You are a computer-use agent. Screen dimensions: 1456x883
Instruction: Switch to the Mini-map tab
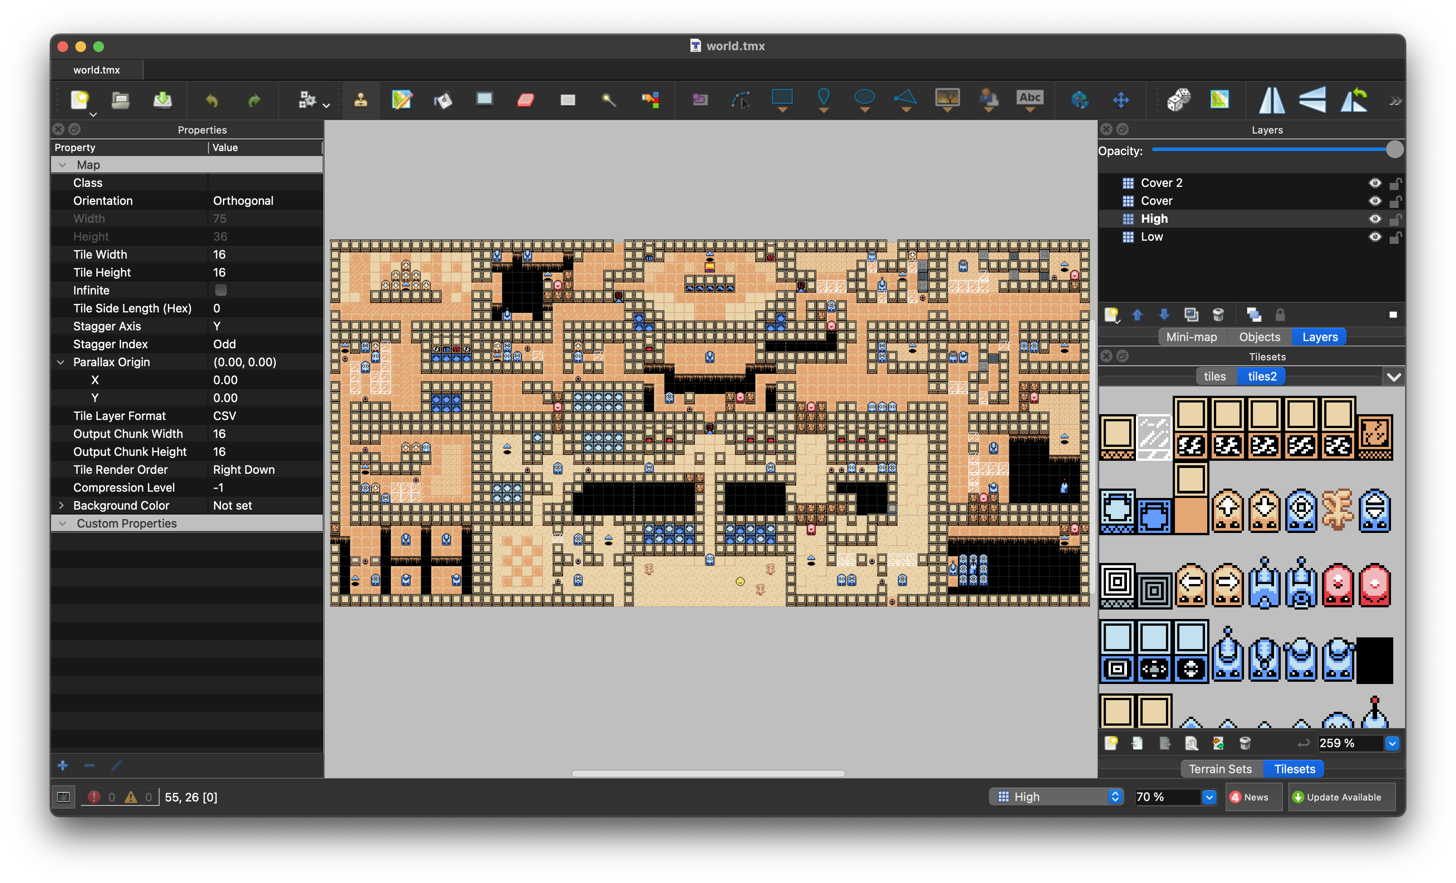coord(1191,337)
